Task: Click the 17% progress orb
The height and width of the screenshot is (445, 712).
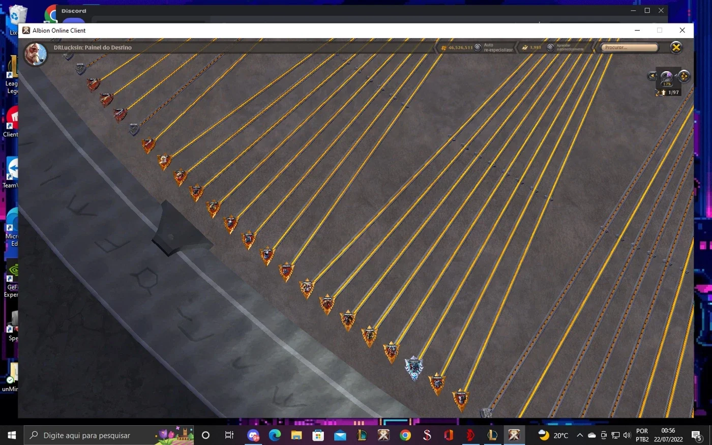Action: pos(667,78)
